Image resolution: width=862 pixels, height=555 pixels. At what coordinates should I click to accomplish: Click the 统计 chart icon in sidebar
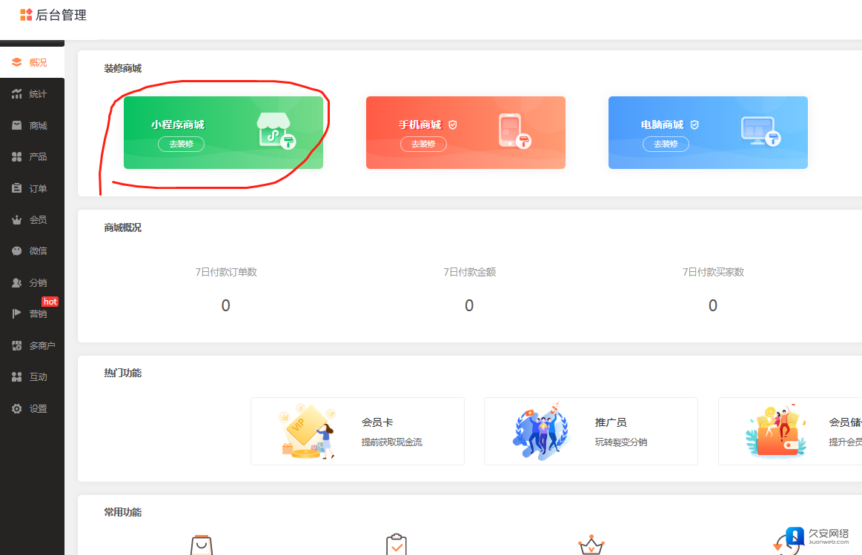16,94
